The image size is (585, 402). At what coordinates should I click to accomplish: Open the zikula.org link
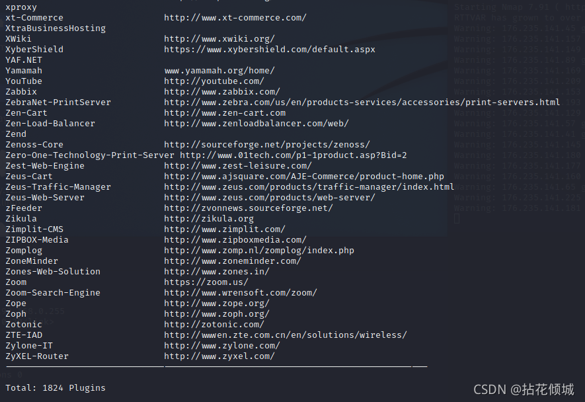[x=209, y=219]
